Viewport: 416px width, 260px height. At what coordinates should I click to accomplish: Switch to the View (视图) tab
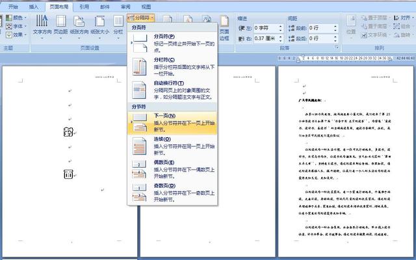(x=146, y=7)
